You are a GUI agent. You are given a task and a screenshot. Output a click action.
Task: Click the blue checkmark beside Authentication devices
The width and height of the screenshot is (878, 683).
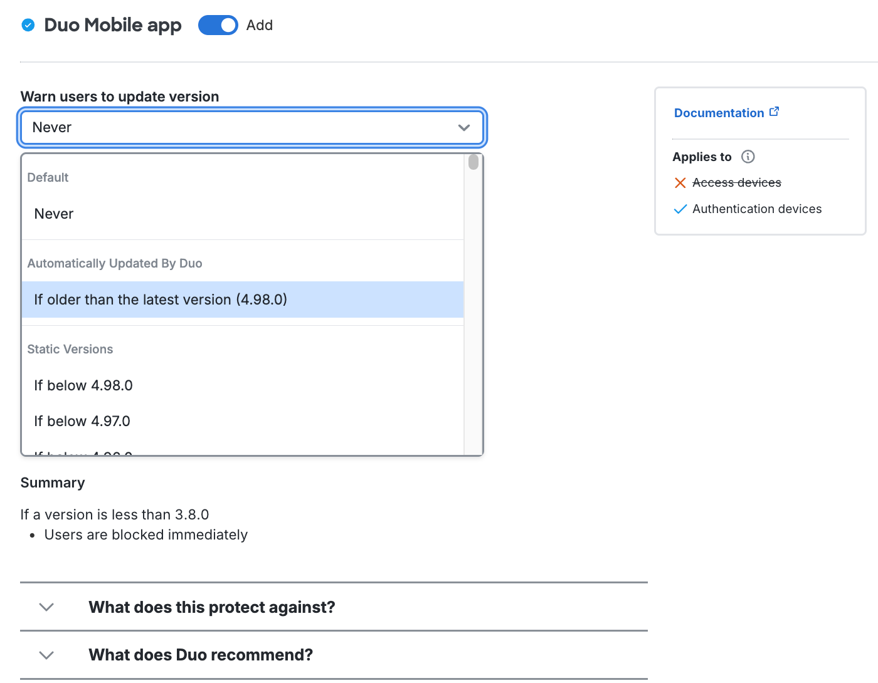click(x=680, y=209)
